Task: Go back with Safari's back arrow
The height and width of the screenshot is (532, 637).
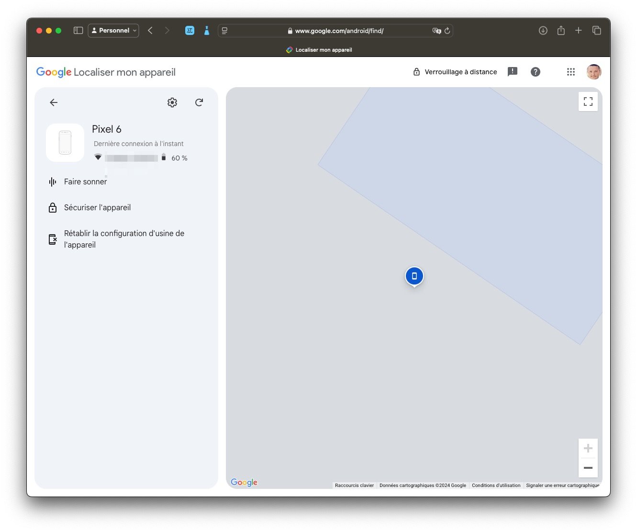Action: click(150, 31)
